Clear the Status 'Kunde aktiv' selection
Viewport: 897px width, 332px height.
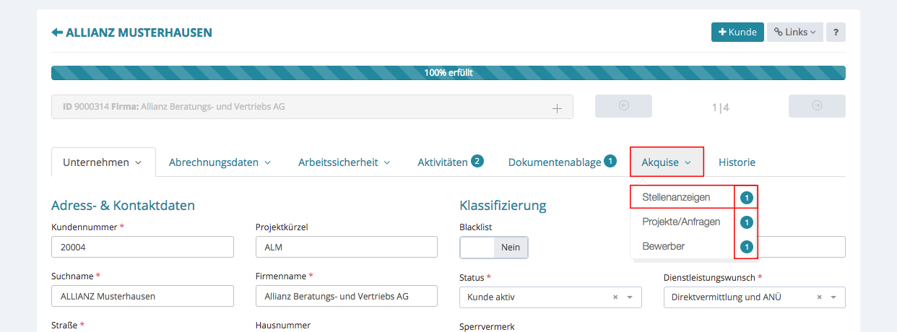615,297
